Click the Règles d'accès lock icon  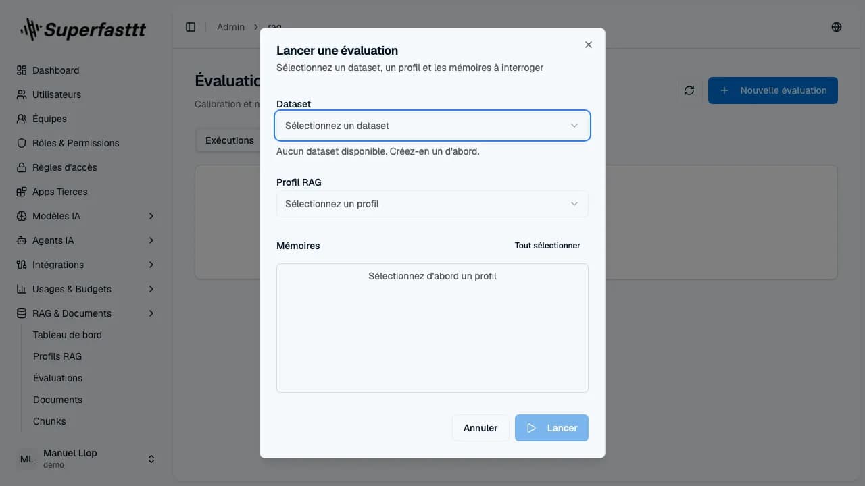22,167
